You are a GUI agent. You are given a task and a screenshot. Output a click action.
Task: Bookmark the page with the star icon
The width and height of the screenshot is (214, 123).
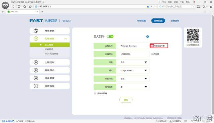(30, 7)
